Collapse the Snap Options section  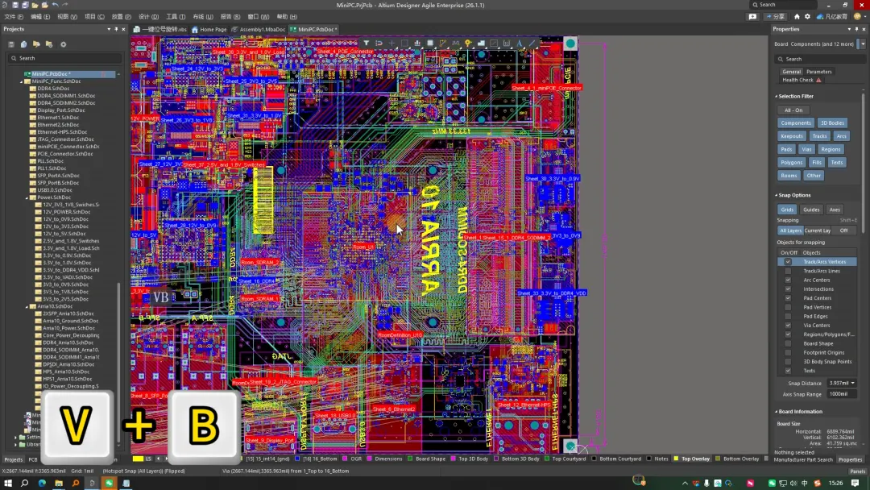[x=777, y=195]
